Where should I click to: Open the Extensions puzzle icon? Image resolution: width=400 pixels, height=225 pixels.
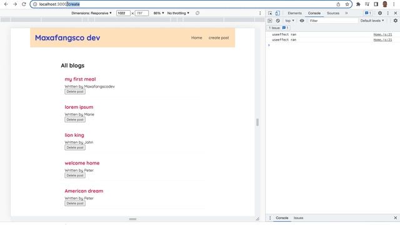click(358, 4)
